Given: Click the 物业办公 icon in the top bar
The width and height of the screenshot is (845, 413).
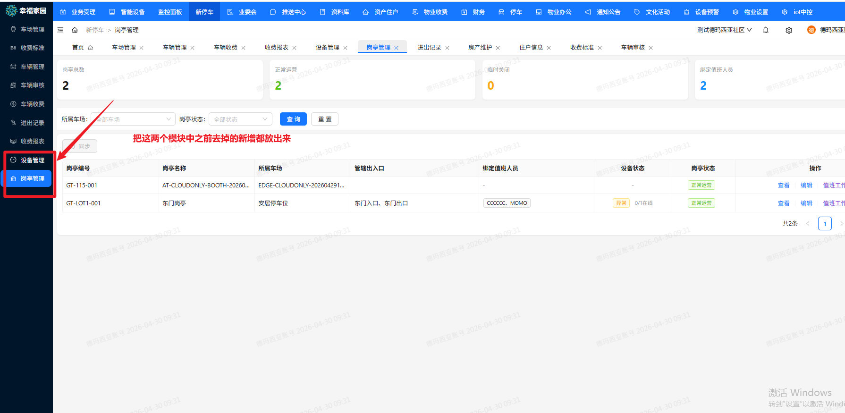Looking at the screenshot, I should (x=539, y=12).
